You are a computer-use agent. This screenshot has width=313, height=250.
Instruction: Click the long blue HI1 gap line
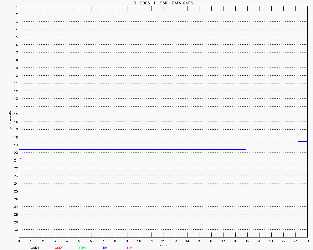[132, 149]
